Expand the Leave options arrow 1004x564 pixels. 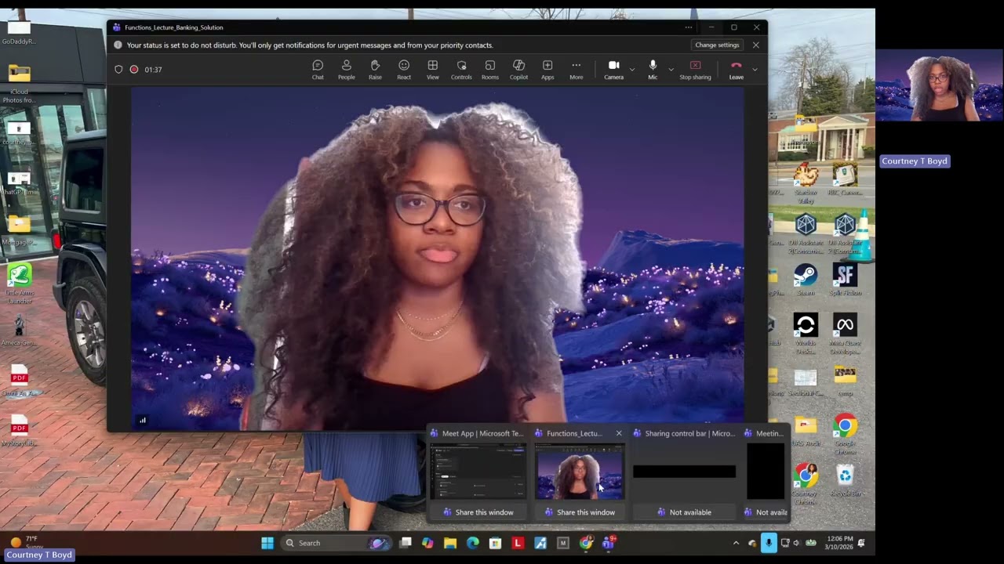point(755,69)
